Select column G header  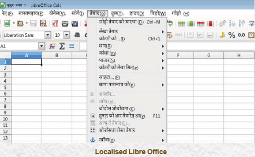[x=208, y=55]
